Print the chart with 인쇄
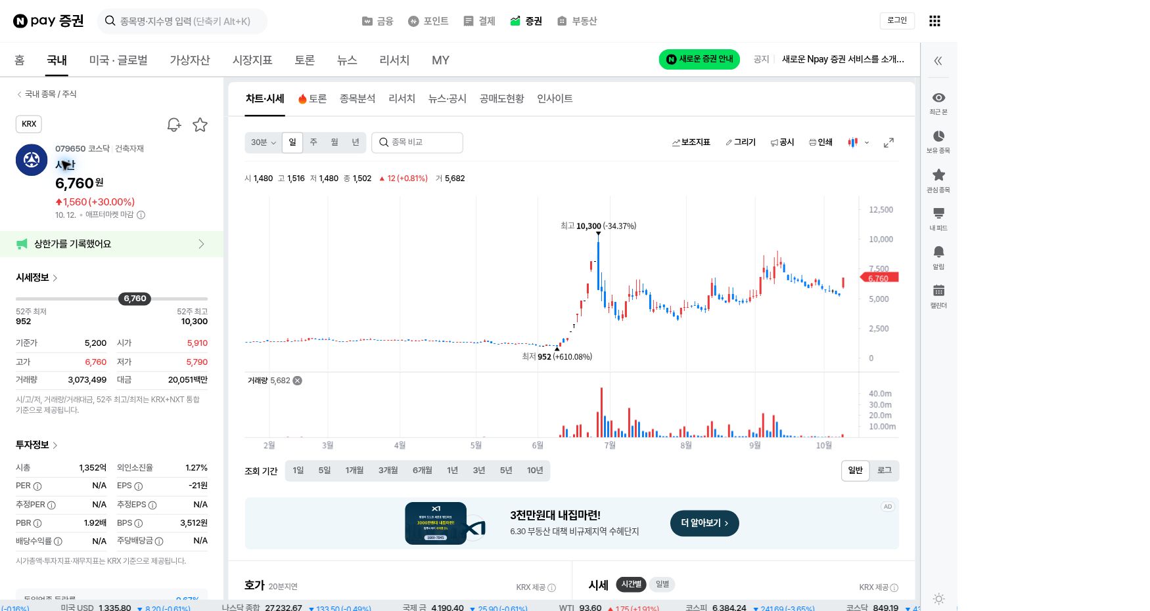 pyautogui.click(x=821, y=142)
